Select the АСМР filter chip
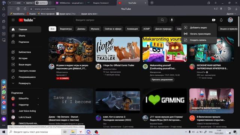 click(147, 29)
